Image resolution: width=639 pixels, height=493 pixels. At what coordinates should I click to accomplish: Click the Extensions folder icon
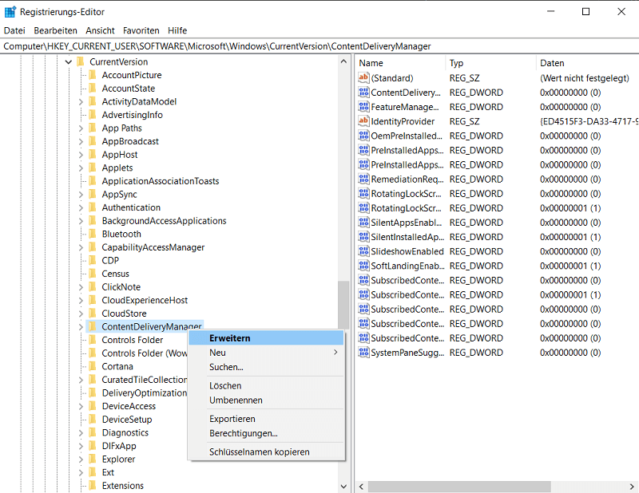(x=93, y=486)
